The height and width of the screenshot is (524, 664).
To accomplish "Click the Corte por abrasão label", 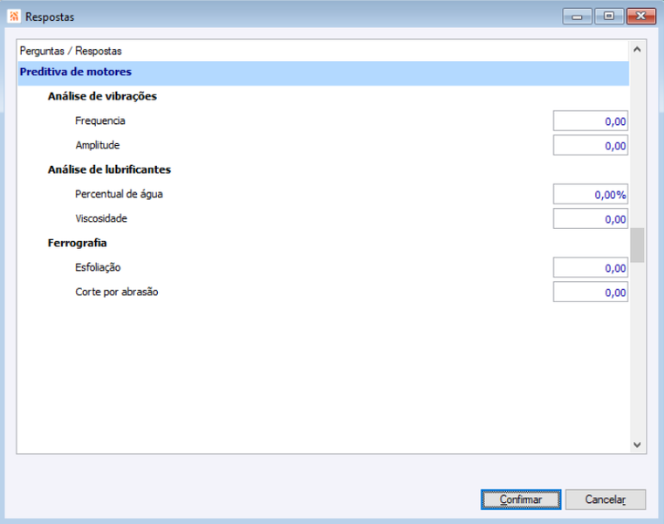I will (117, 292).
